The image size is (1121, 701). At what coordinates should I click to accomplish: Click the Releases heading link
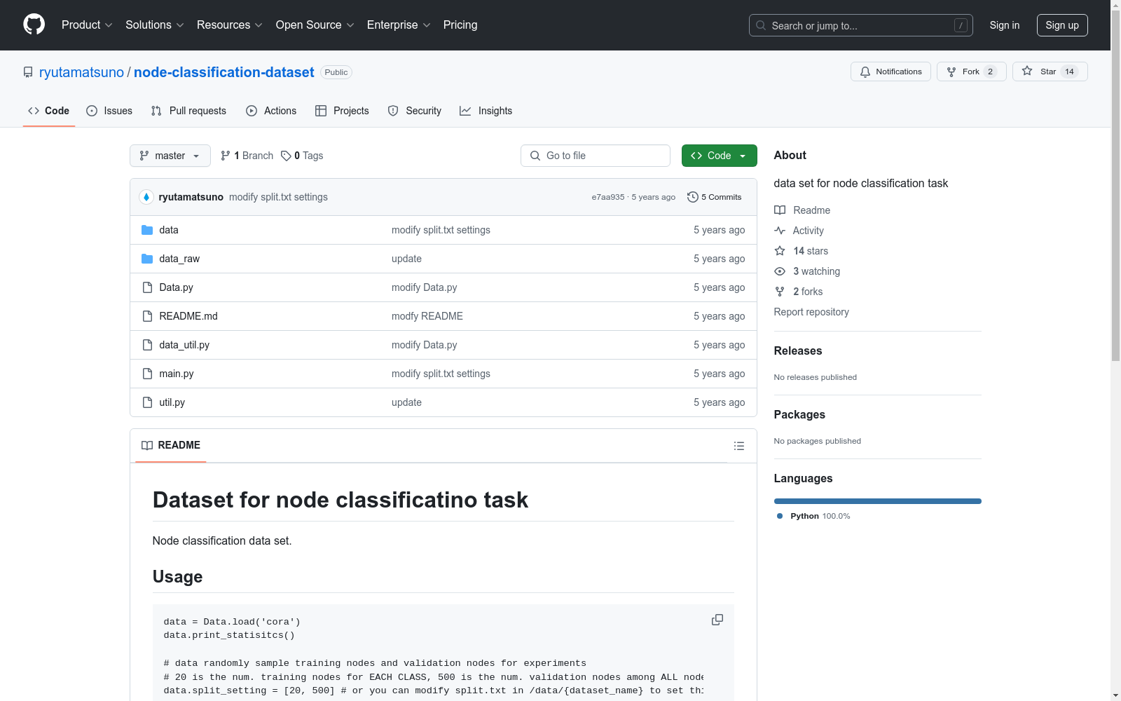798,350
